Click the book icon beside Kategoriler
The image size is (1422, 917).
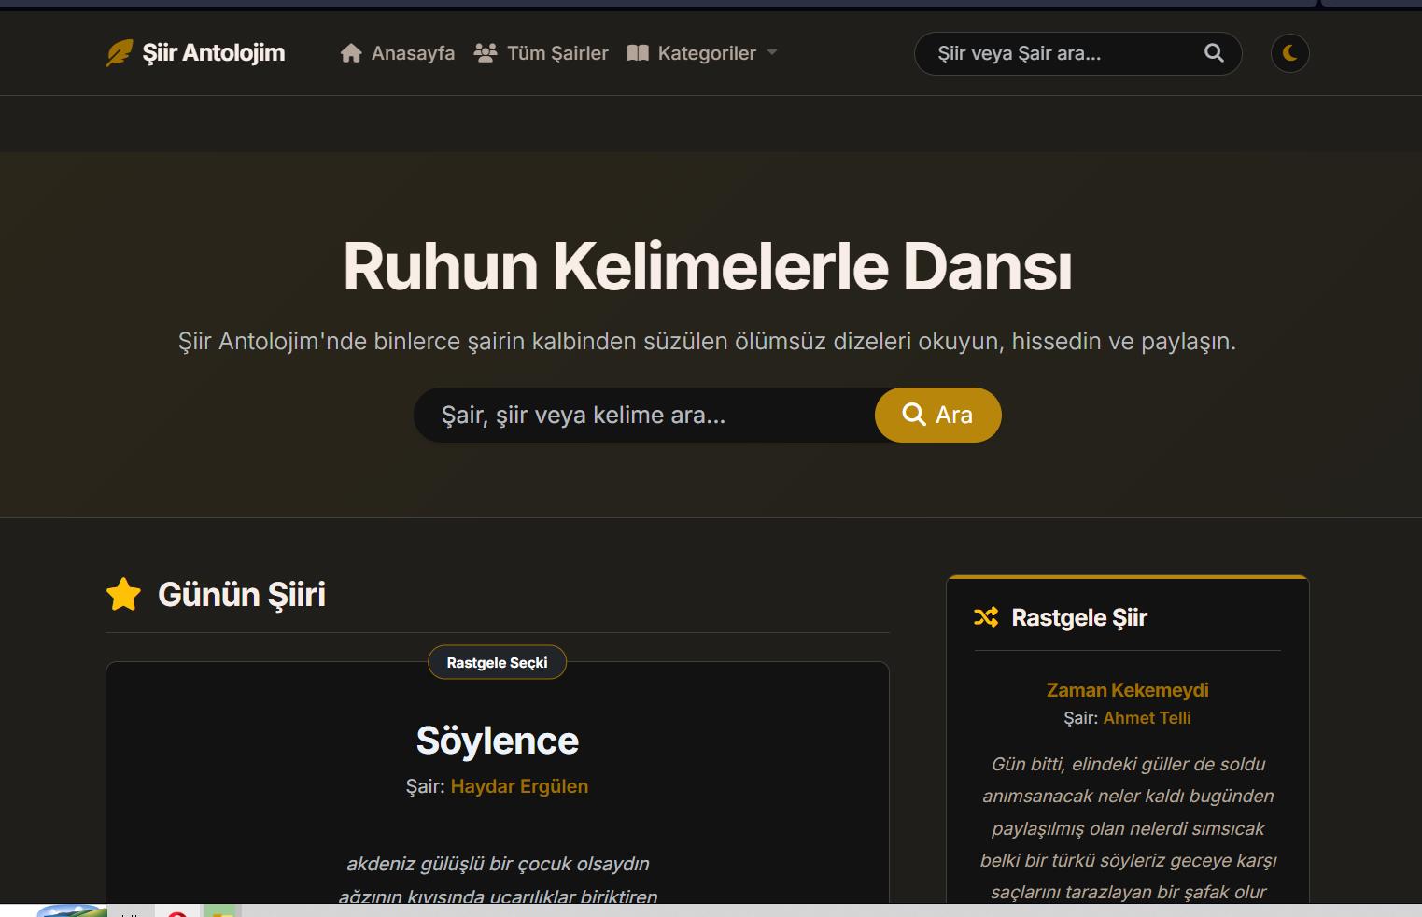(x=638, y=53)
